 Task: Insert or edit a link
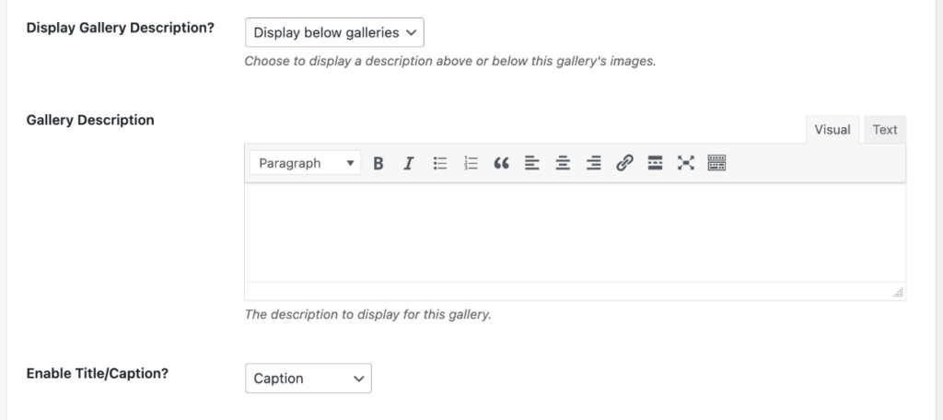(x=625, y=163)
